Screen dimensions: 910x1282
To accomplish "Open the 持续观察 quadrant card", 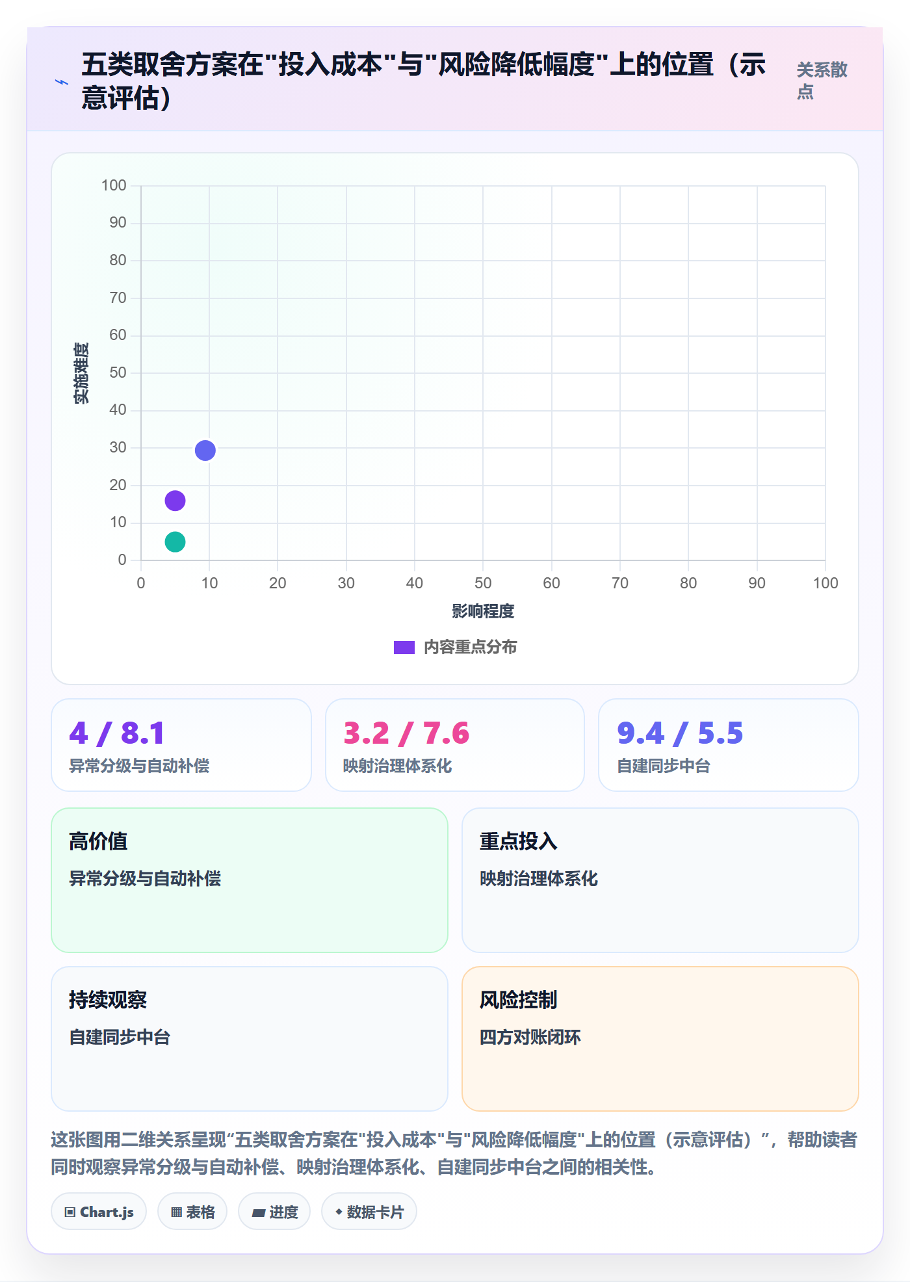I will 250,1039.
